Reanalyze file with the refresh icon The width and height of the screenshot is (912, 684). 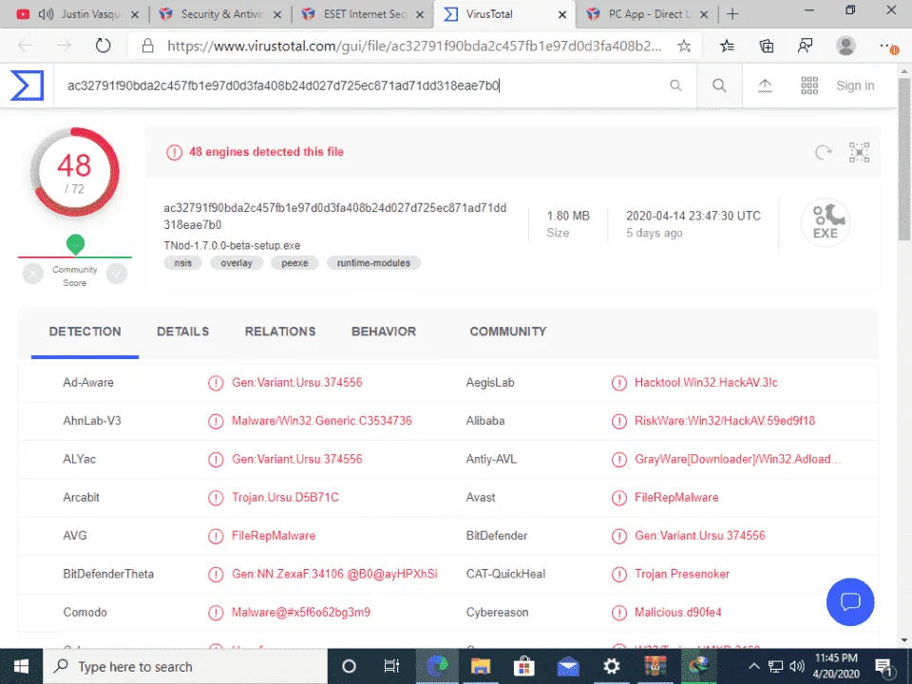pos(823,152)
